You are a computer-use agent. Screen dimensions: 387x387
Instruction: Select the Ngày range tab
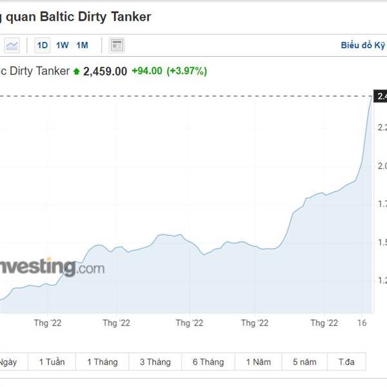pos(8,362)
